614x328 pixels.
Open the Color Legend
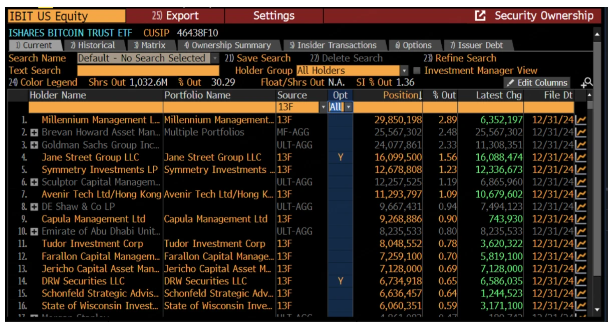[43, 82]
